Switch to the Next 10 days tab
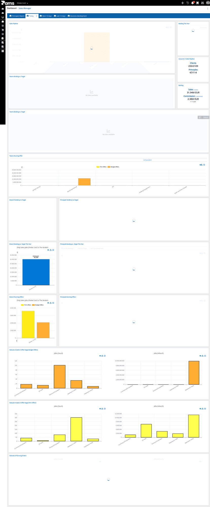Image resolution: width=210 pixels, height=507 pixels. pyautogui.click(x=46, y=16)
